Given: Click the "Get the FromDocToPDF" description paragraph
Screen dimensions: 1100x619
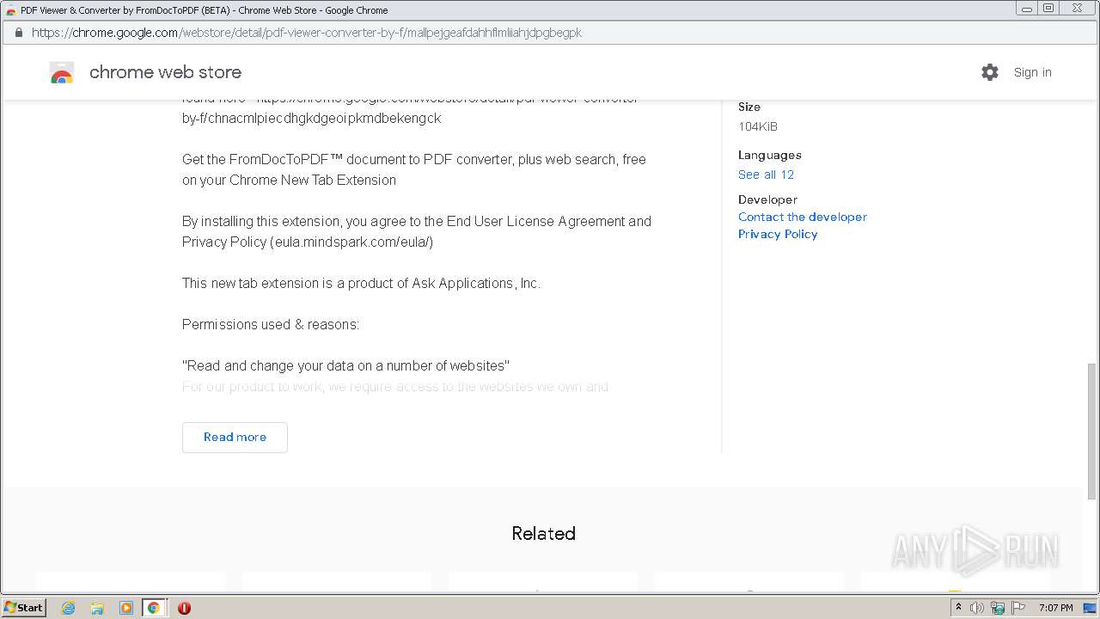Looking at the screenshot, I should [414, 169].
